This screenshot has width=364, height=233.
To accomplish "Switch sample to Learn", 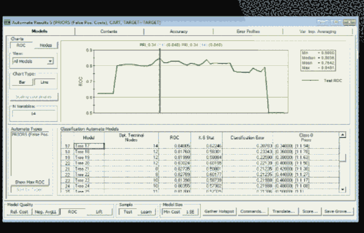I will [x=146, y=212].
